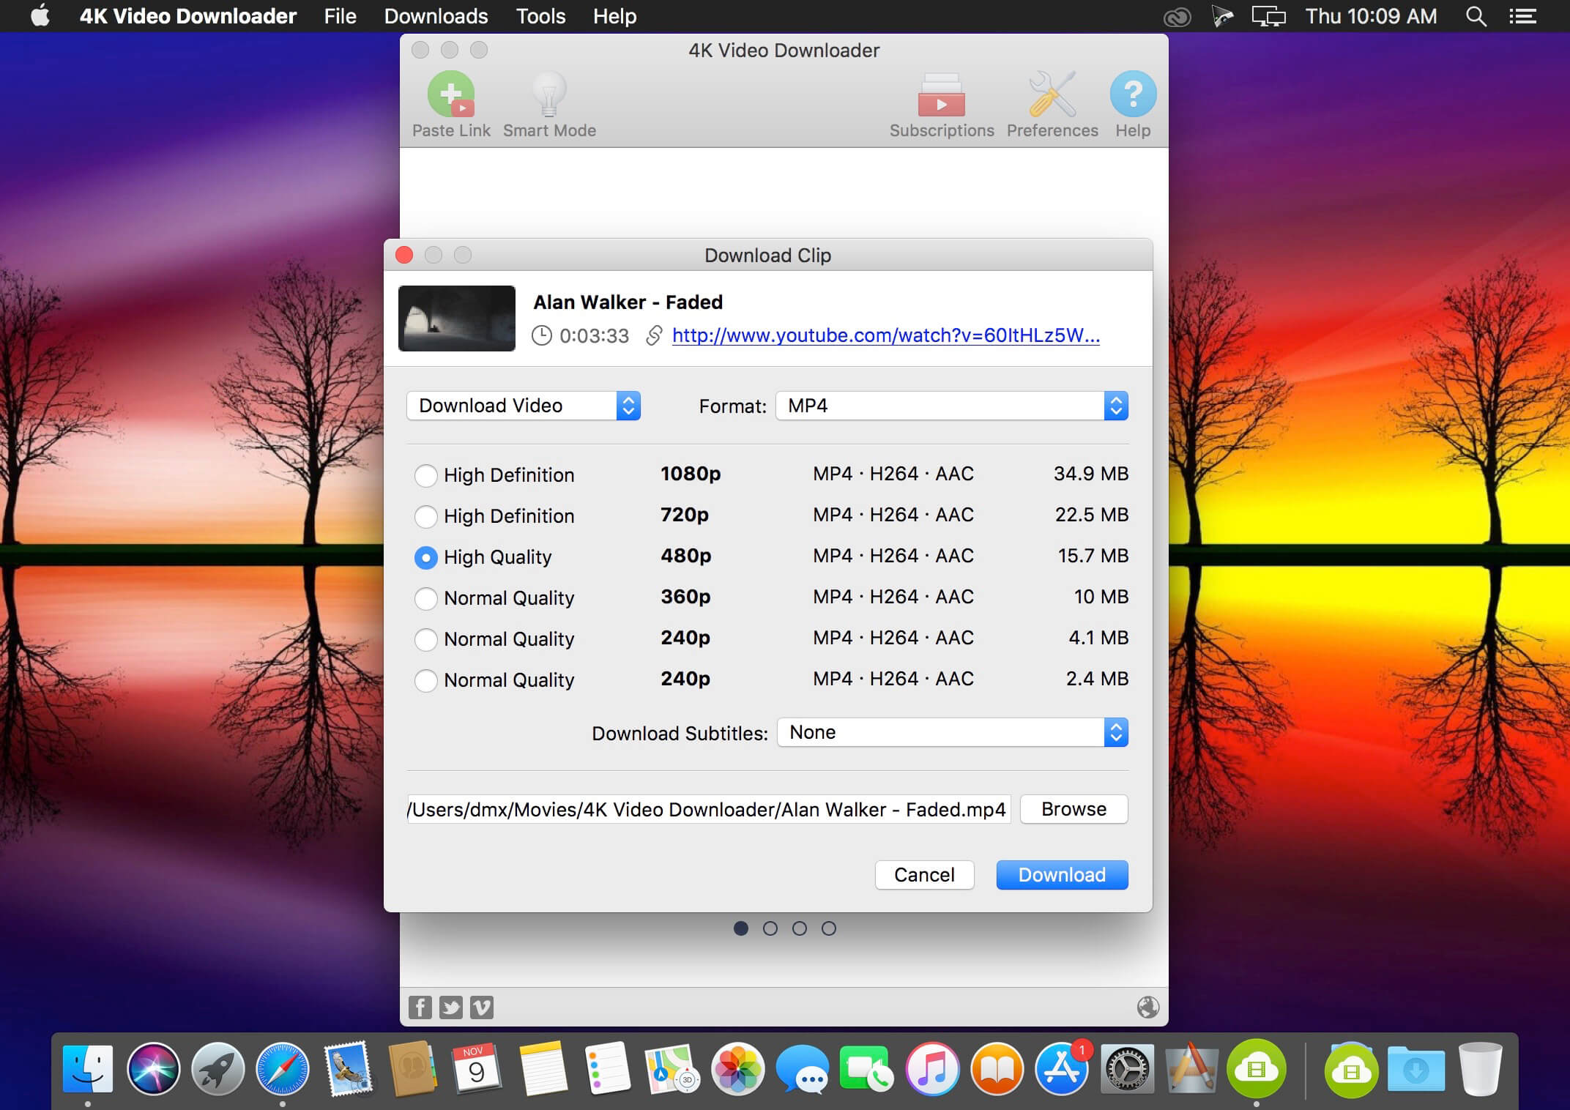The image size is (1570, 1110).
Task: Select 1080p High Definition quality
Action: point(426,473)
